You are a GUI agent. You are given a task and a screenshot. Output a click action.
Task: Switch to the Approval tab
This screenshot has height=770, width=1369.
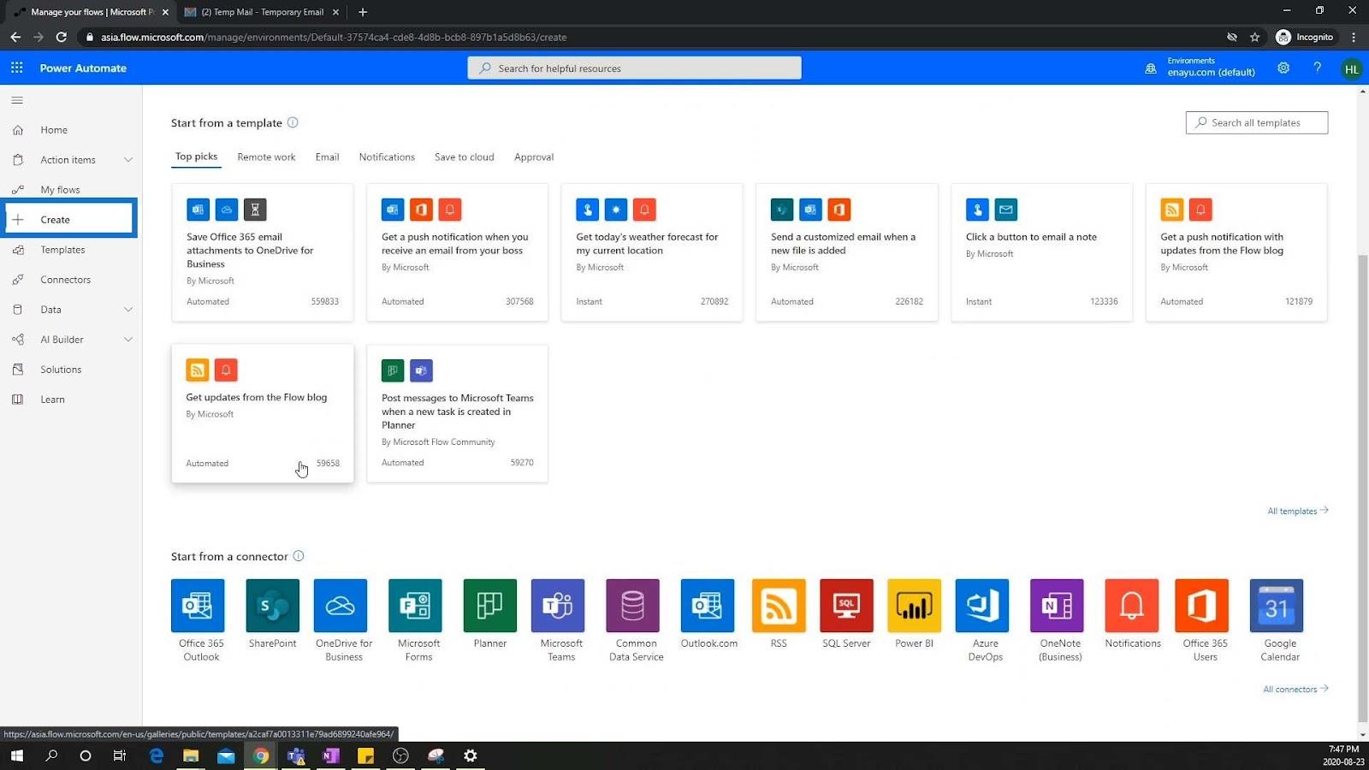point(534,157)
